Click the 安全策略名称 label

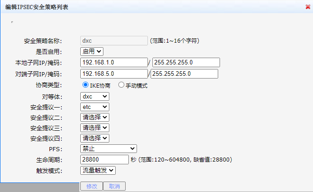click(x=43, y=41)
